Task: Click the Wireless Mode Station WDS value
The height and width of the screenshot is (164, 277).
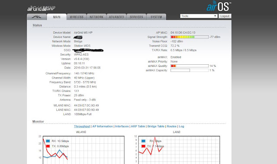Action: [82, 46]
